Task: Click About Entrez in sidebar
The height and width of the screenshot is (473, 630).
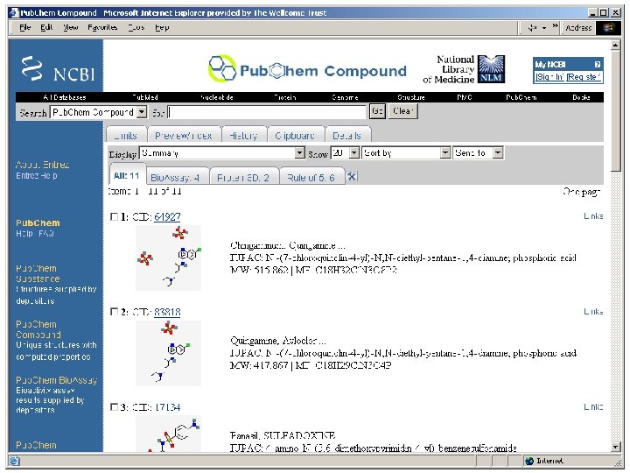Action: point(42,165)
